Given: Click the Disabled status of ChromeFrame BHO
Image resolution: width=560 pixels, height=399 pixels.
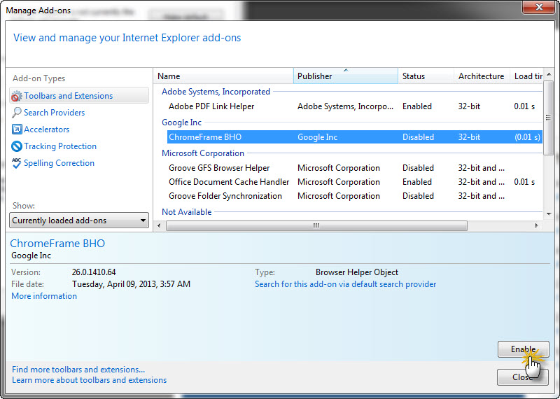Looking at the screenshot, I should pyautogui.click(x=418, y=137).
